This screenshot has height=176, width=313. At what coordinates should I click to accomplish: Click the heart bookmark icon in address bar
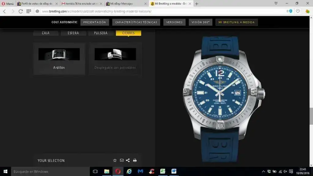[x=298, y=11]
